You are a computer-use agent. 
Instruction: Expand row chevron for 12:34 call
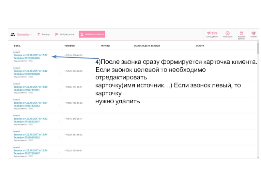pyautogui.click(x=59, y=153)
